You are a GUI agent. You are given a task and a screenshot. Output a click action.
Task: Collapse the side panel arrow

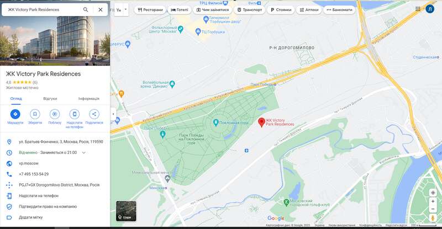click(x=113, y=114)
